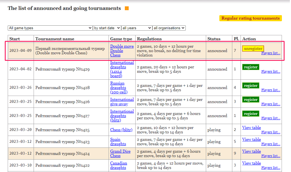This screenshot has height=172, width=291.
Task: Unregister from the Double Move Double Chess tournament
Action: coord(253,49)
